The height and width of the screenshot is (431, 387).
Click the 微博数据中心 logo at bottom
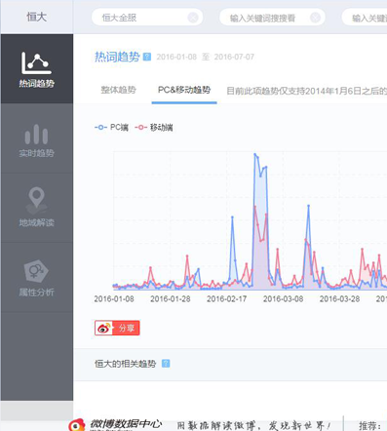116,424
